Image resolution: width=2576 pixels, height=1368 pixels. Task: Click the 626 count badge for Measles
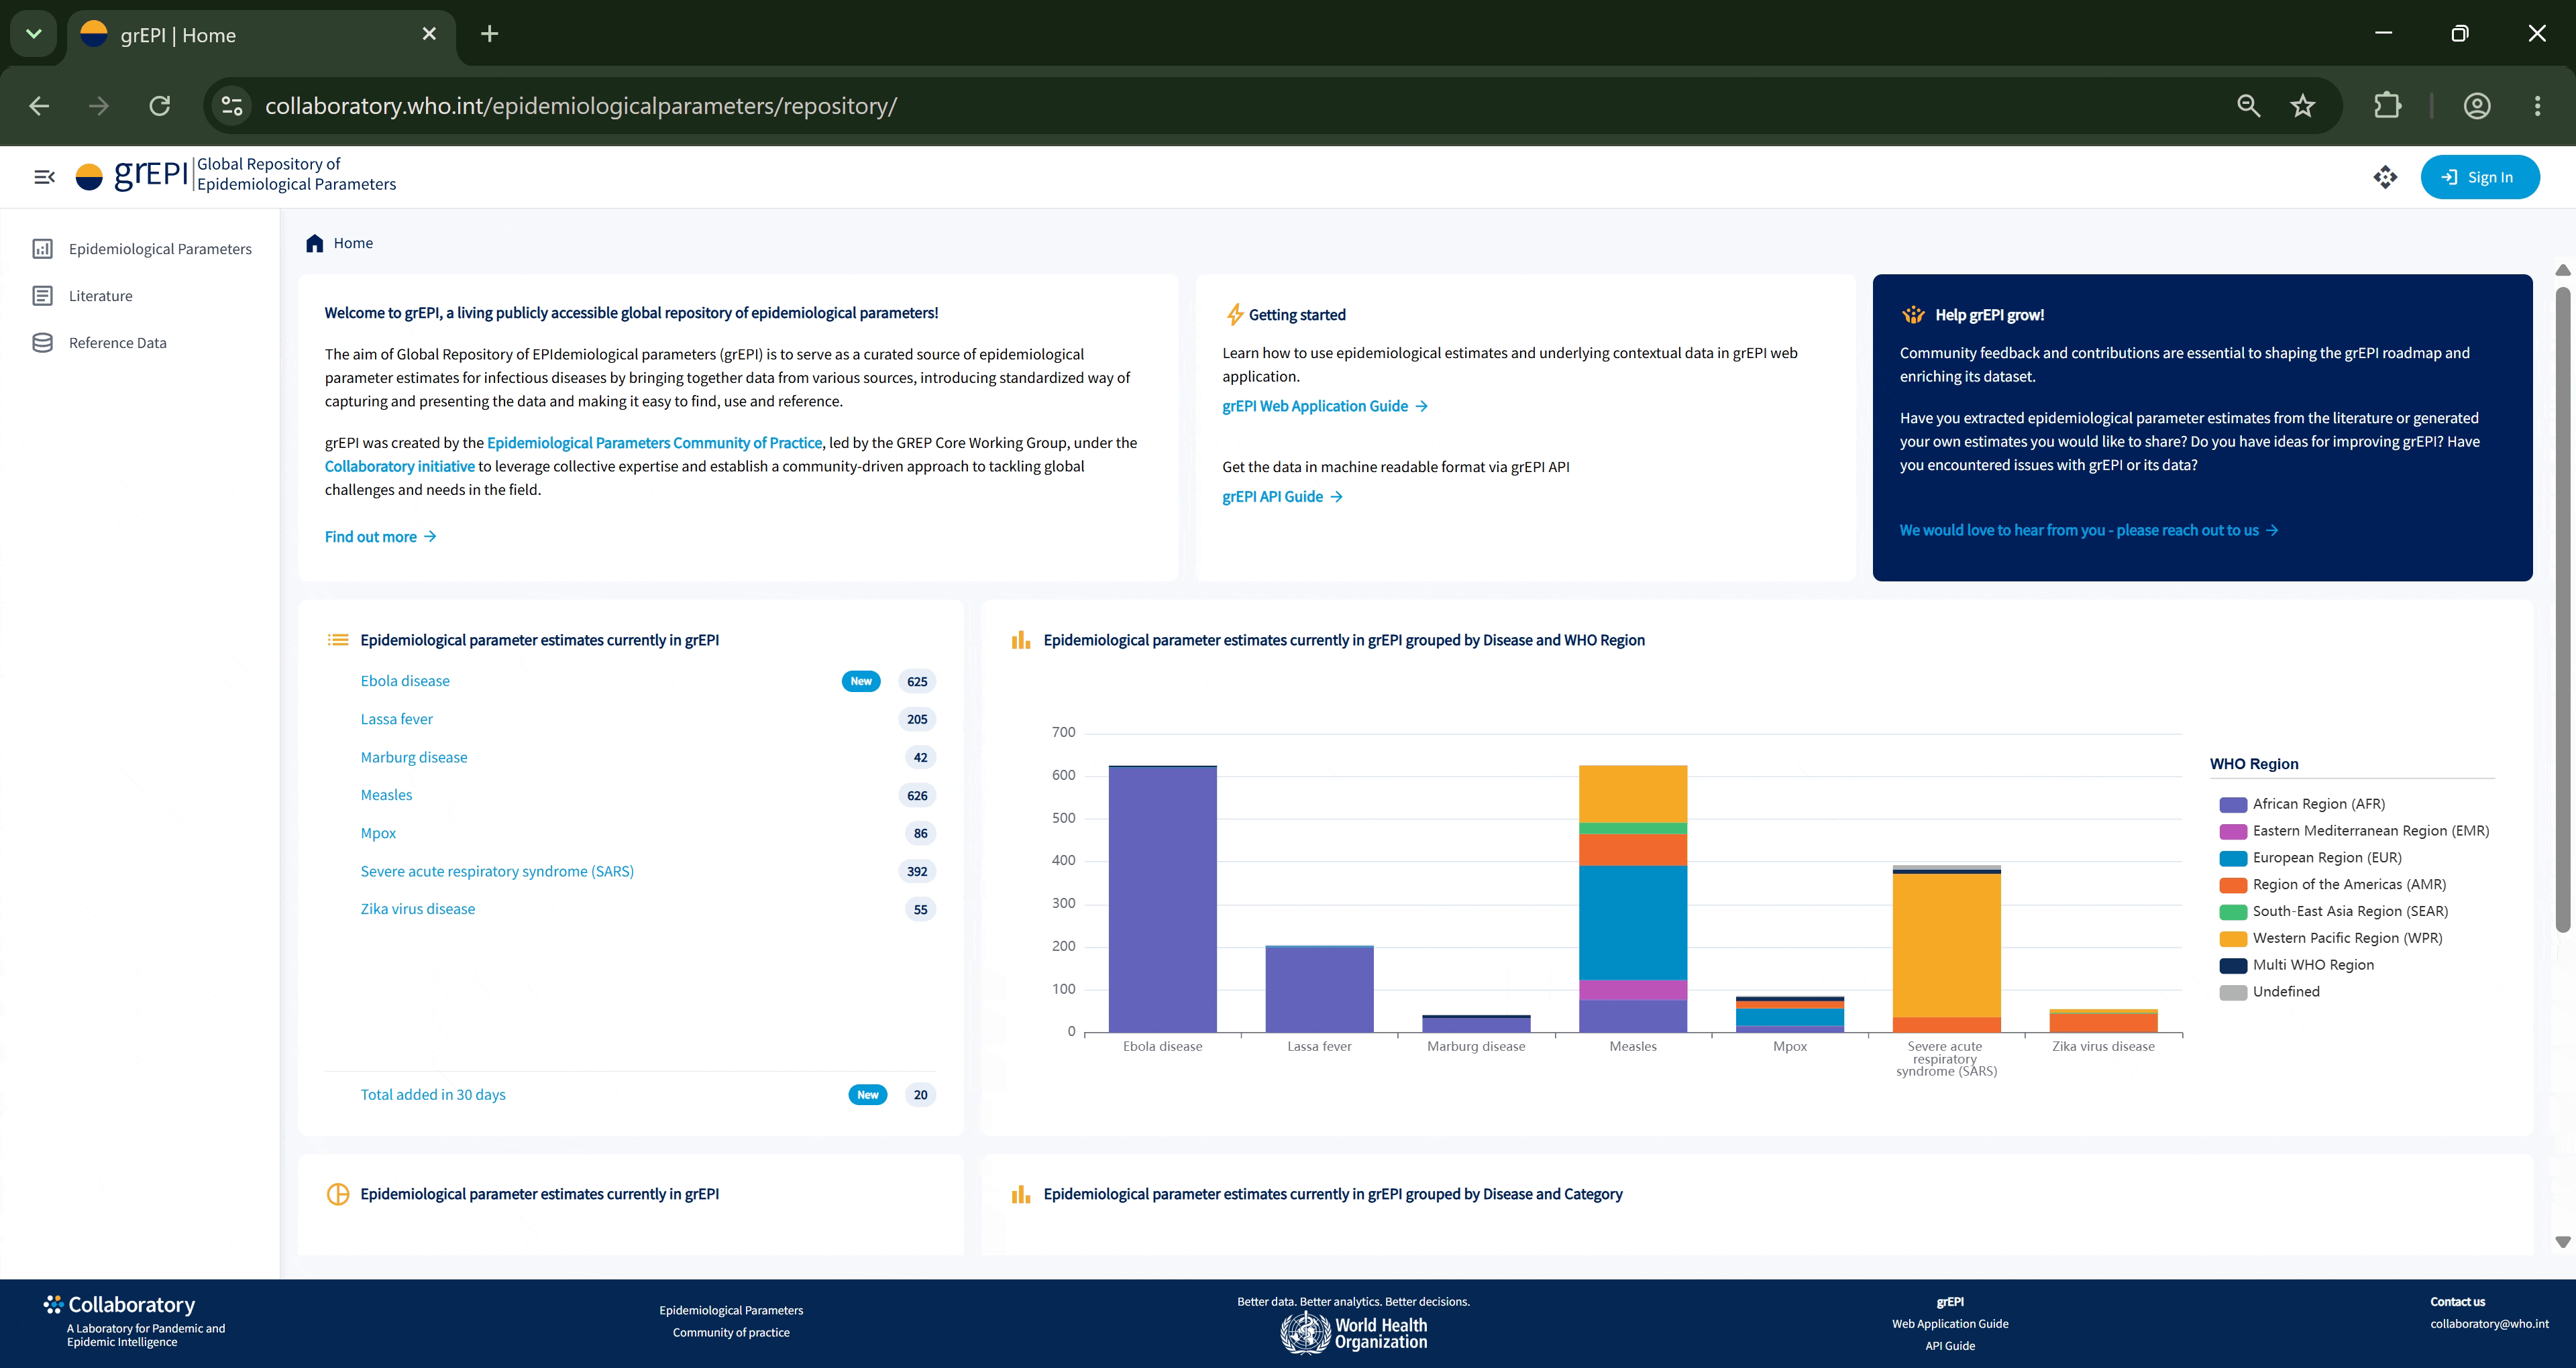pyautogui.click(x=917, y=795)
